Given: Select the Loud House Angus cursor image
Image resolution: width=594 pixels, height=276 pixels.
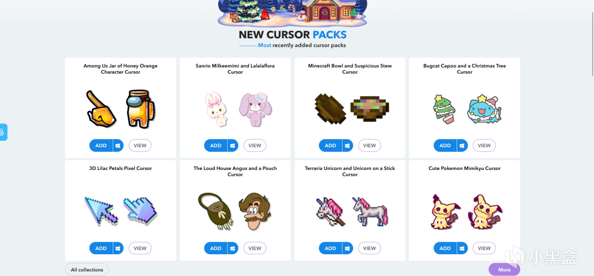Looking at the screenshot, I should [235, 211].
